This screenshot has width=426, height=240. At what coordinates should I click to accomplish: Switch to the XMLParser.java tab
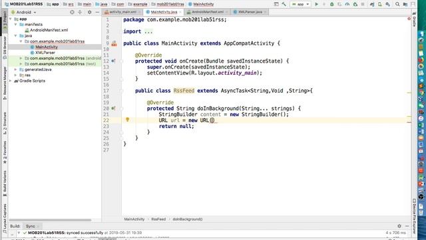(250, 12)
